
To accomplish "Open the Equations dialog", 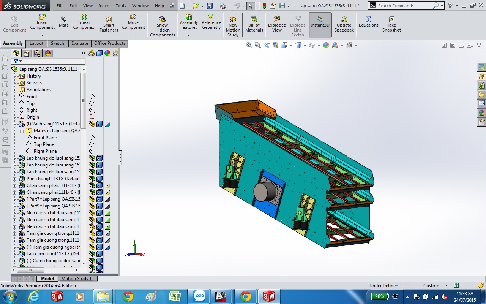I will [368, 22].
